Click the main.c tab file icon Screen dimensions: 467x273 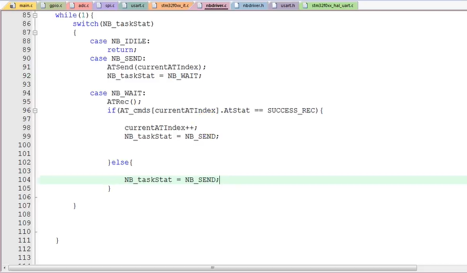tap(13, 6)
